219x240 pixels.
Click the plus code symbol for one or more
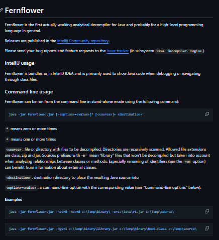point(7,139)
